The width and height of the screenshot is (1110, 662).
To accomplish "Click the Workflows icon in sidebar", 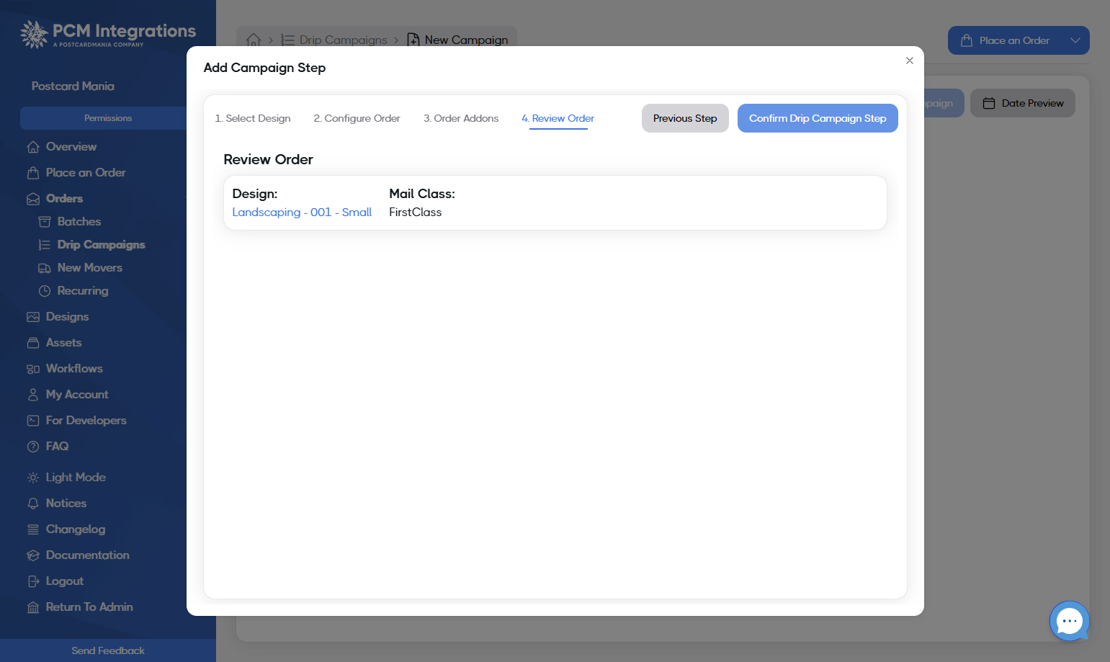I will pyautogui.click(x=33, y=369).
